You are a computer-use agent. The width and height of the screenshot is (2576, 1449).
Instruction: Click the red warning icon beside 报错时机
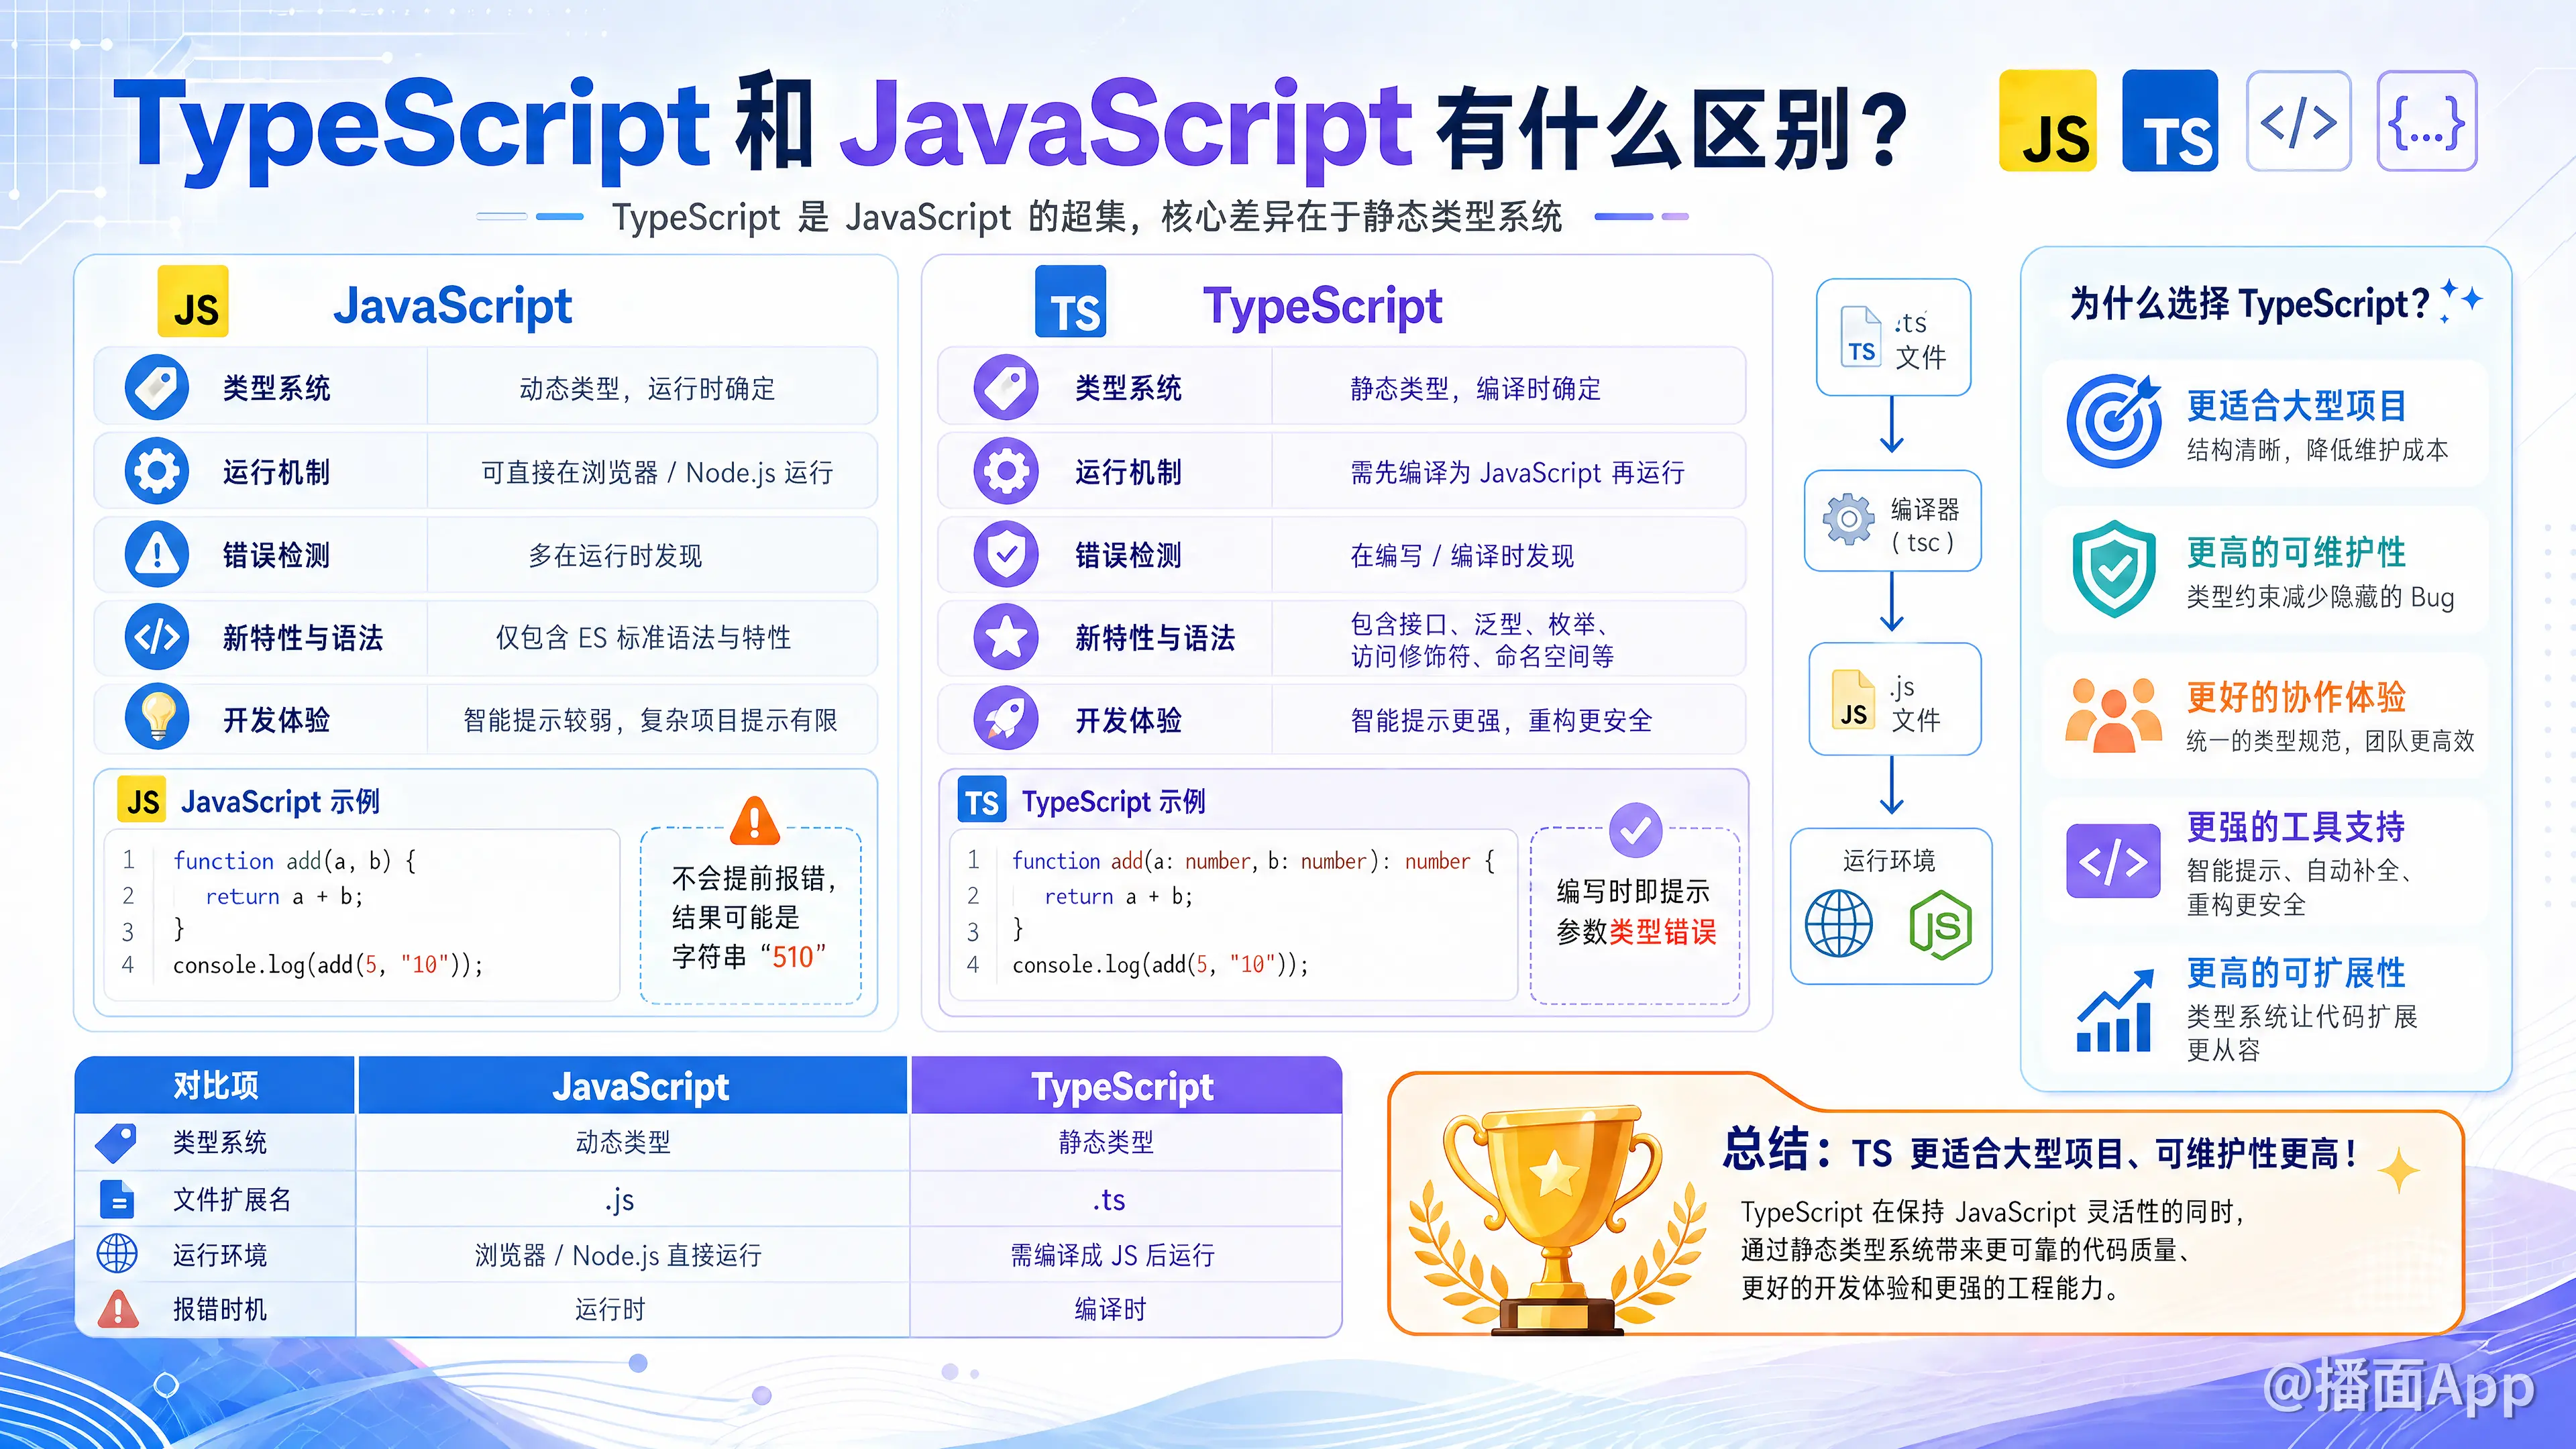tap(118, 1309)
